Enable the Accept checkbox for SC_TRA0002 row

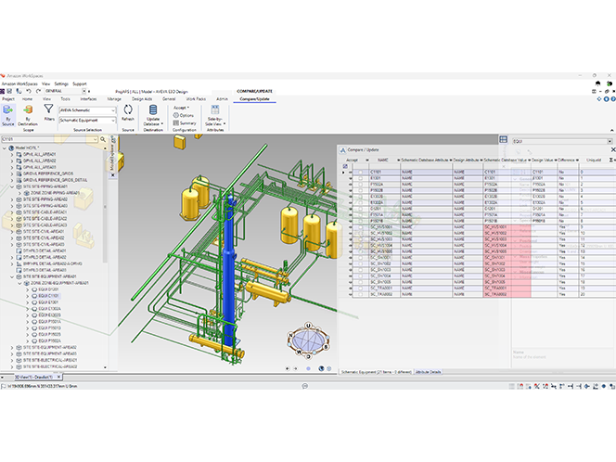(x=360, y=293)
